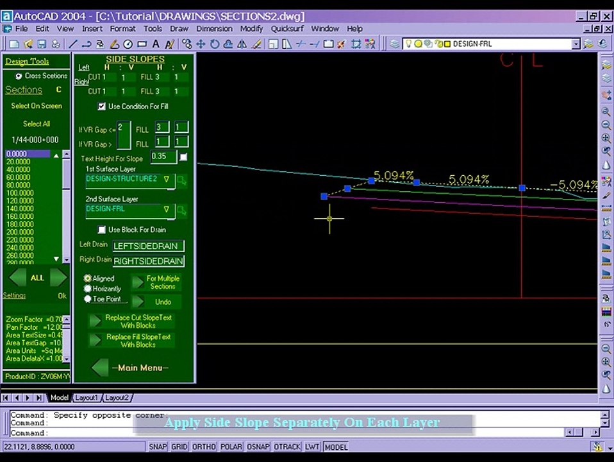Select the Text tool with letter A

(x=156, y=44)
